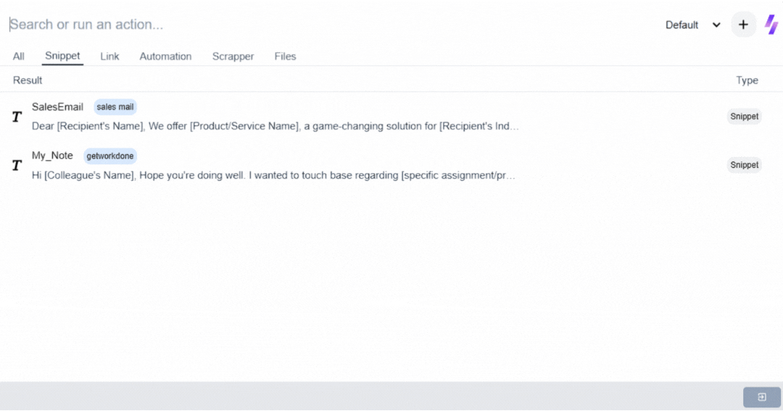This screenshot has width=783, height=411.
Task: Click the 'getworkdone' tag
Action: tap(110, 156)
